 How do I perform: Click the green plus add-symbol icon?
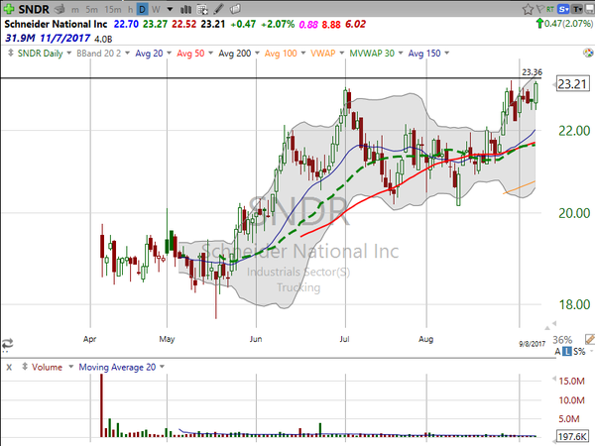point(8,9)
